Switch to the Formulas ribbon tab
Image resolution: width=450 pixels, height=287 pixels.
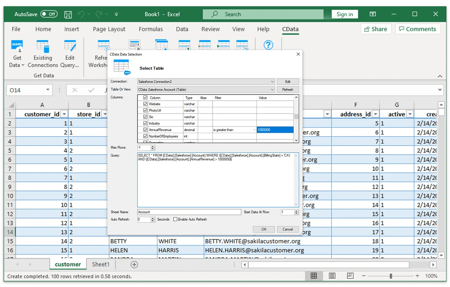151,29
